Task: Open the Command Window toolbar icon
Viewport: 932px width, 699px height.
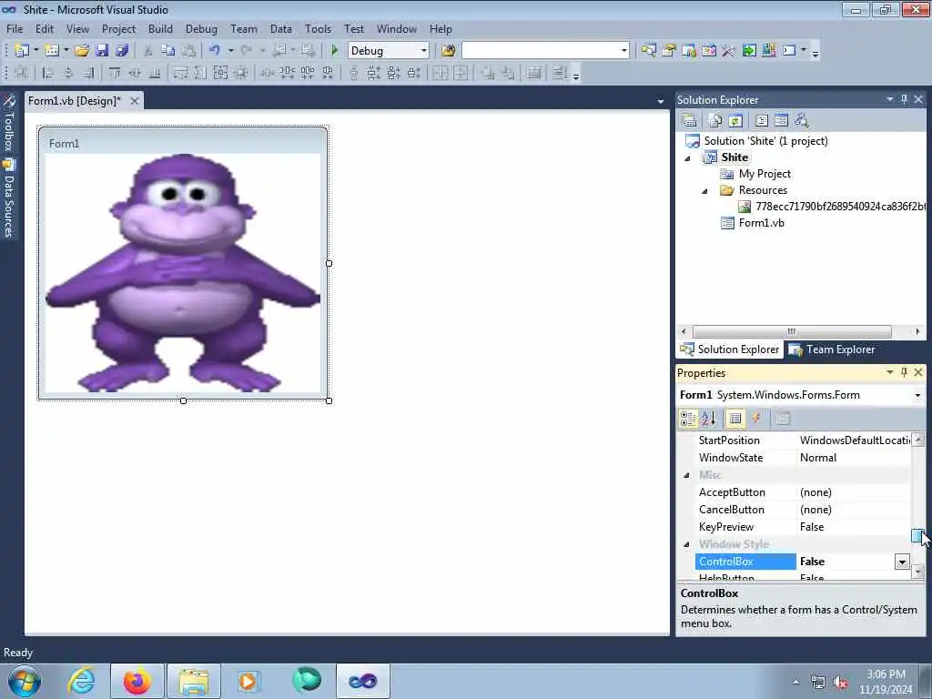Action: [x=789, y=51]
